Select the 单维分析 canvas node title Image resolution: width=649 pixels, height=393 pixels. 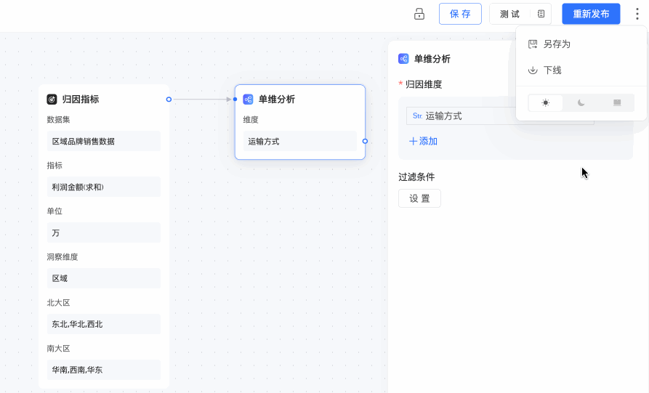[x=276, y=100]
